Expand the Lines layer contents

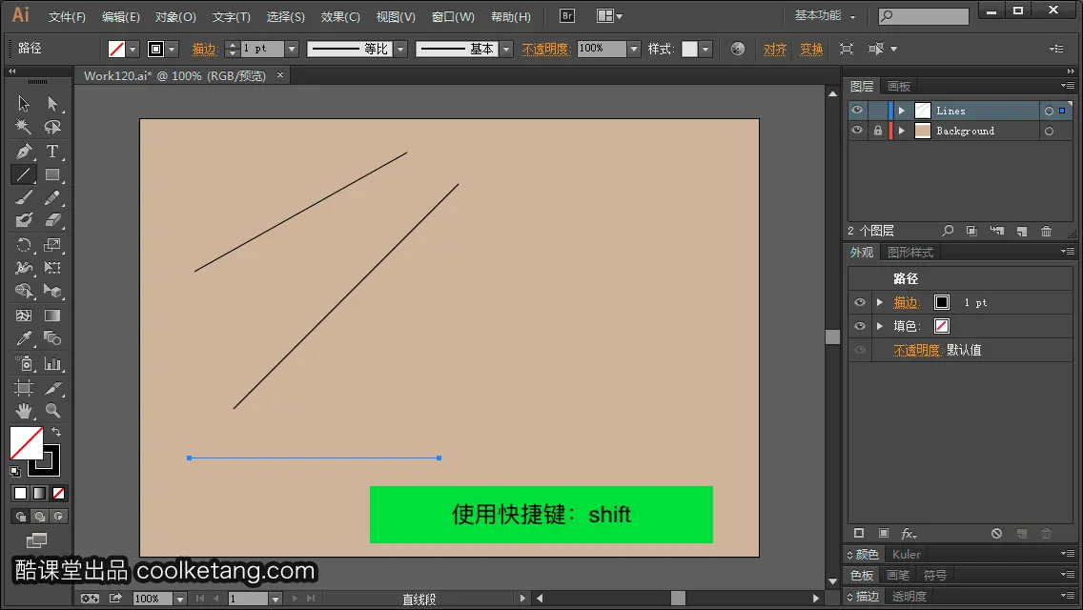(x=901, y=111)
